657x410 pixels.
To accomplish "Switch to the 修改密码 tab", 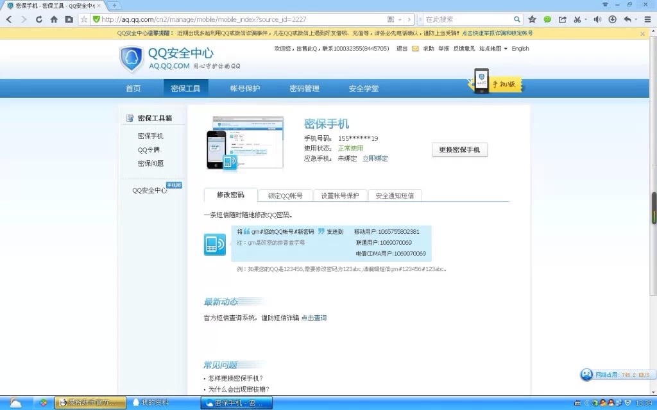I will 230,195.
